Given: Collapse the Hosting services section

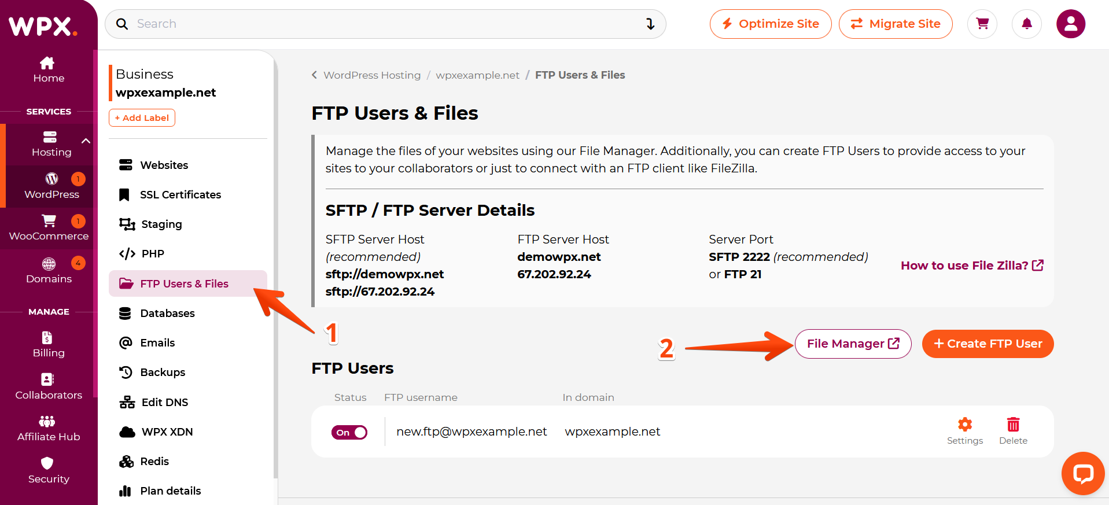Looking at the screenshot, I should pos(86,141).
